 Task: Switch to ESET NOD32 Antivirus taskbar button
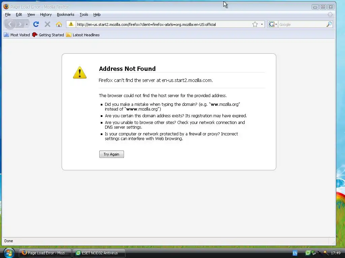click(x=99, y=253)
